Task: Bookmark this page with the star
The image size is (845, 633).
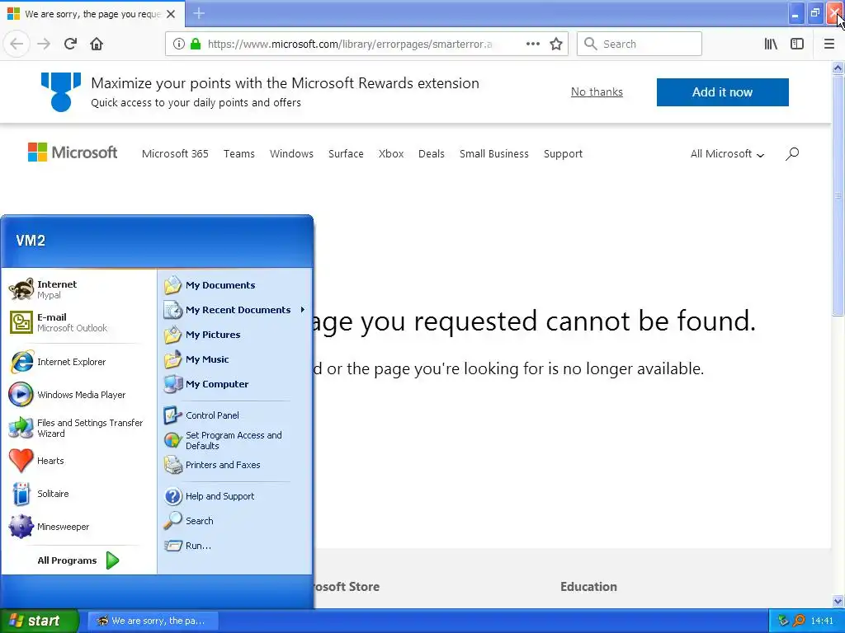Action: tap(556, 44)
